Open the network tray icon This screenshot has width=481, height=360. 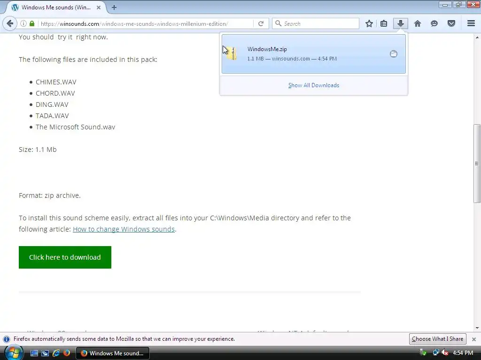[435, 352]
